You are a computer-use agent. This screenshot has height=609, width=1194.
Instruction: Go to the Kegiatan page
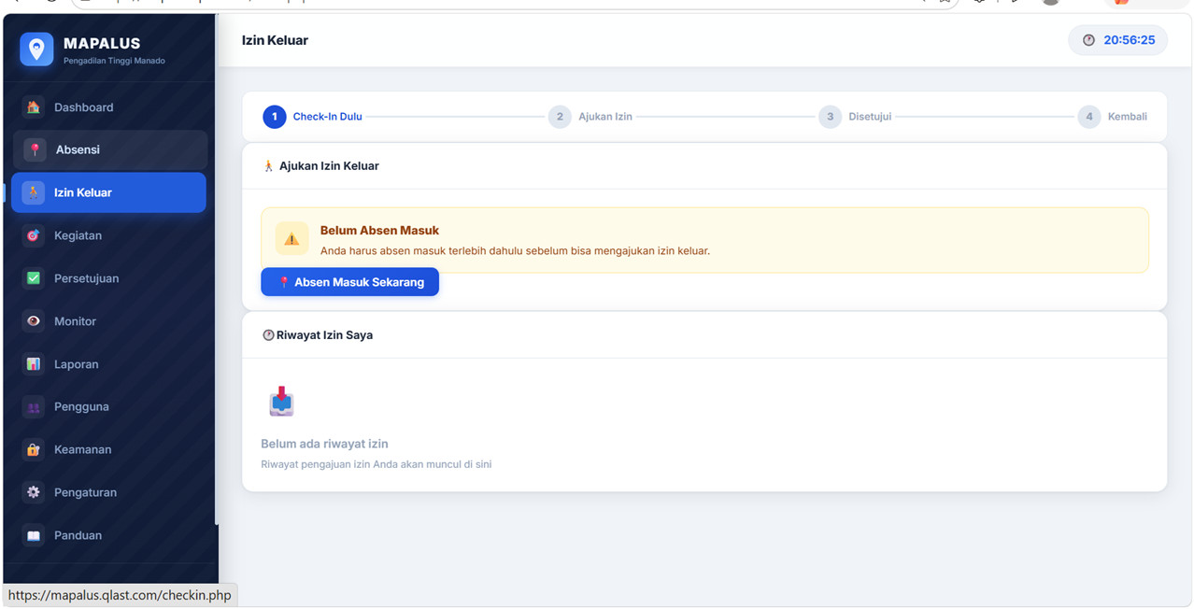109,235
